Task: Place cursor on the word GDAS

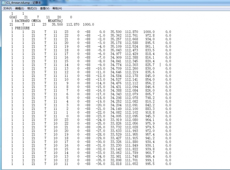Action: (13, 18)
